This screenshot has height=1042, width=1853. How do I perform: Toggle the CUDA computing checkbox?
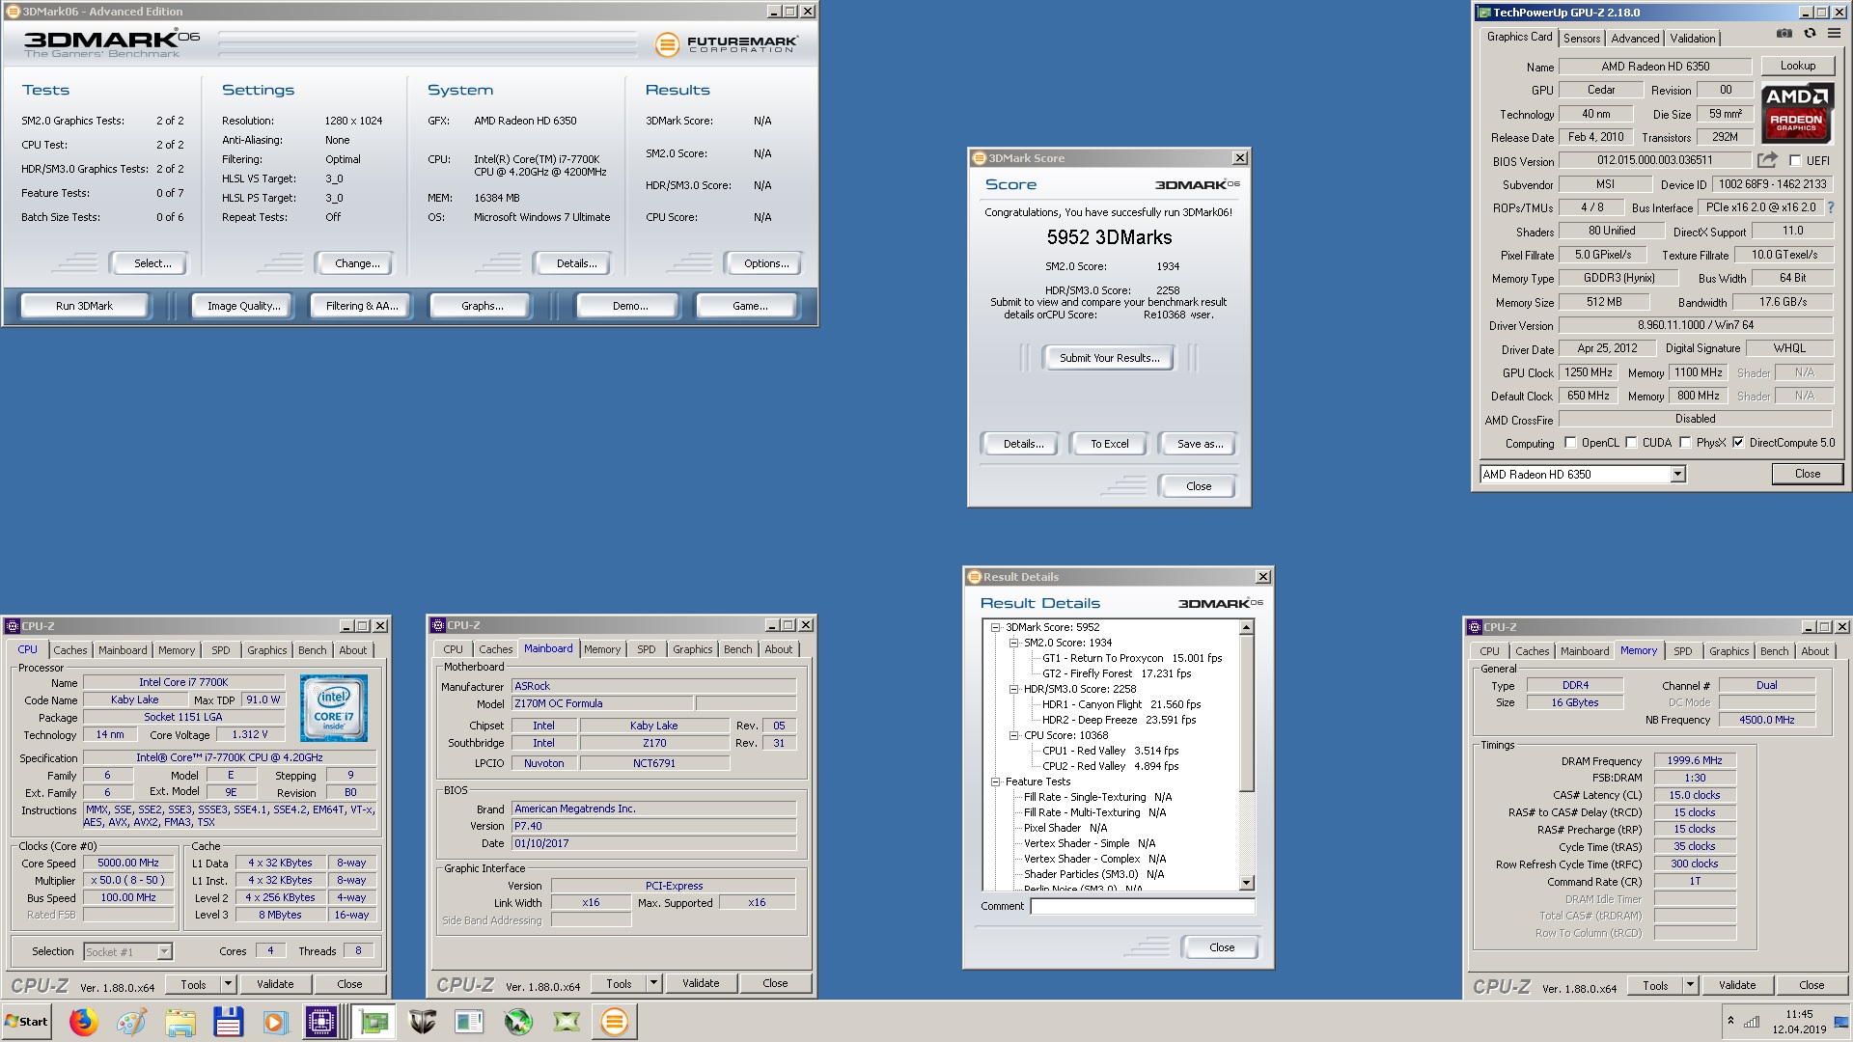click(x=1631, y=443)
